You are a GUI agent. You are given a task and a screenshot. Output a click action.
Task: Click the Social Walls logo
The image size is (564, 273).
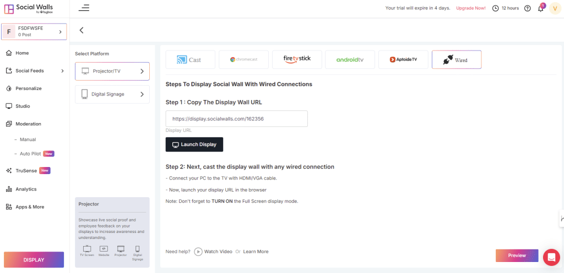point(29,9)
